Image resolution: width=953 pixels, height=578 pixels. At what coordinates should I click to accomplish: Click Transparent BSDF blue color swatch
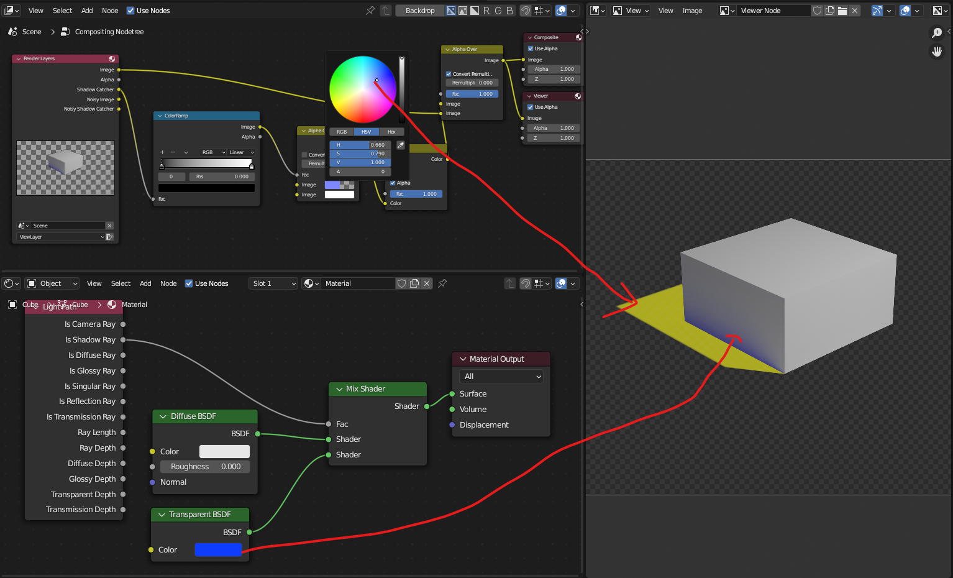[218, 550]
